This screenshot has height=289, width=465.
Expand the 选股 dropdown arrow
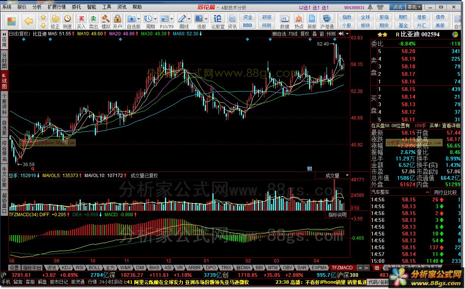coord(206,19)
